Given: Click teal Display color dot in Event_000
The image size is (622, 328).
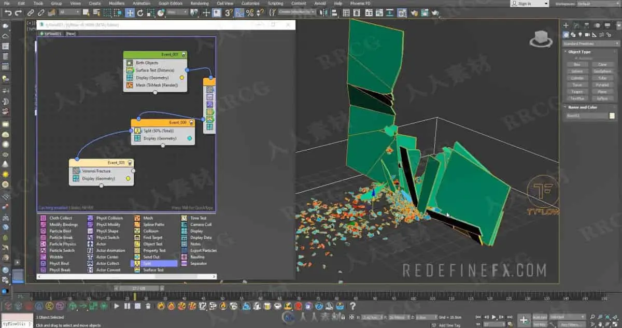Looking at the screenshot, I should click(x=189, y=138).
